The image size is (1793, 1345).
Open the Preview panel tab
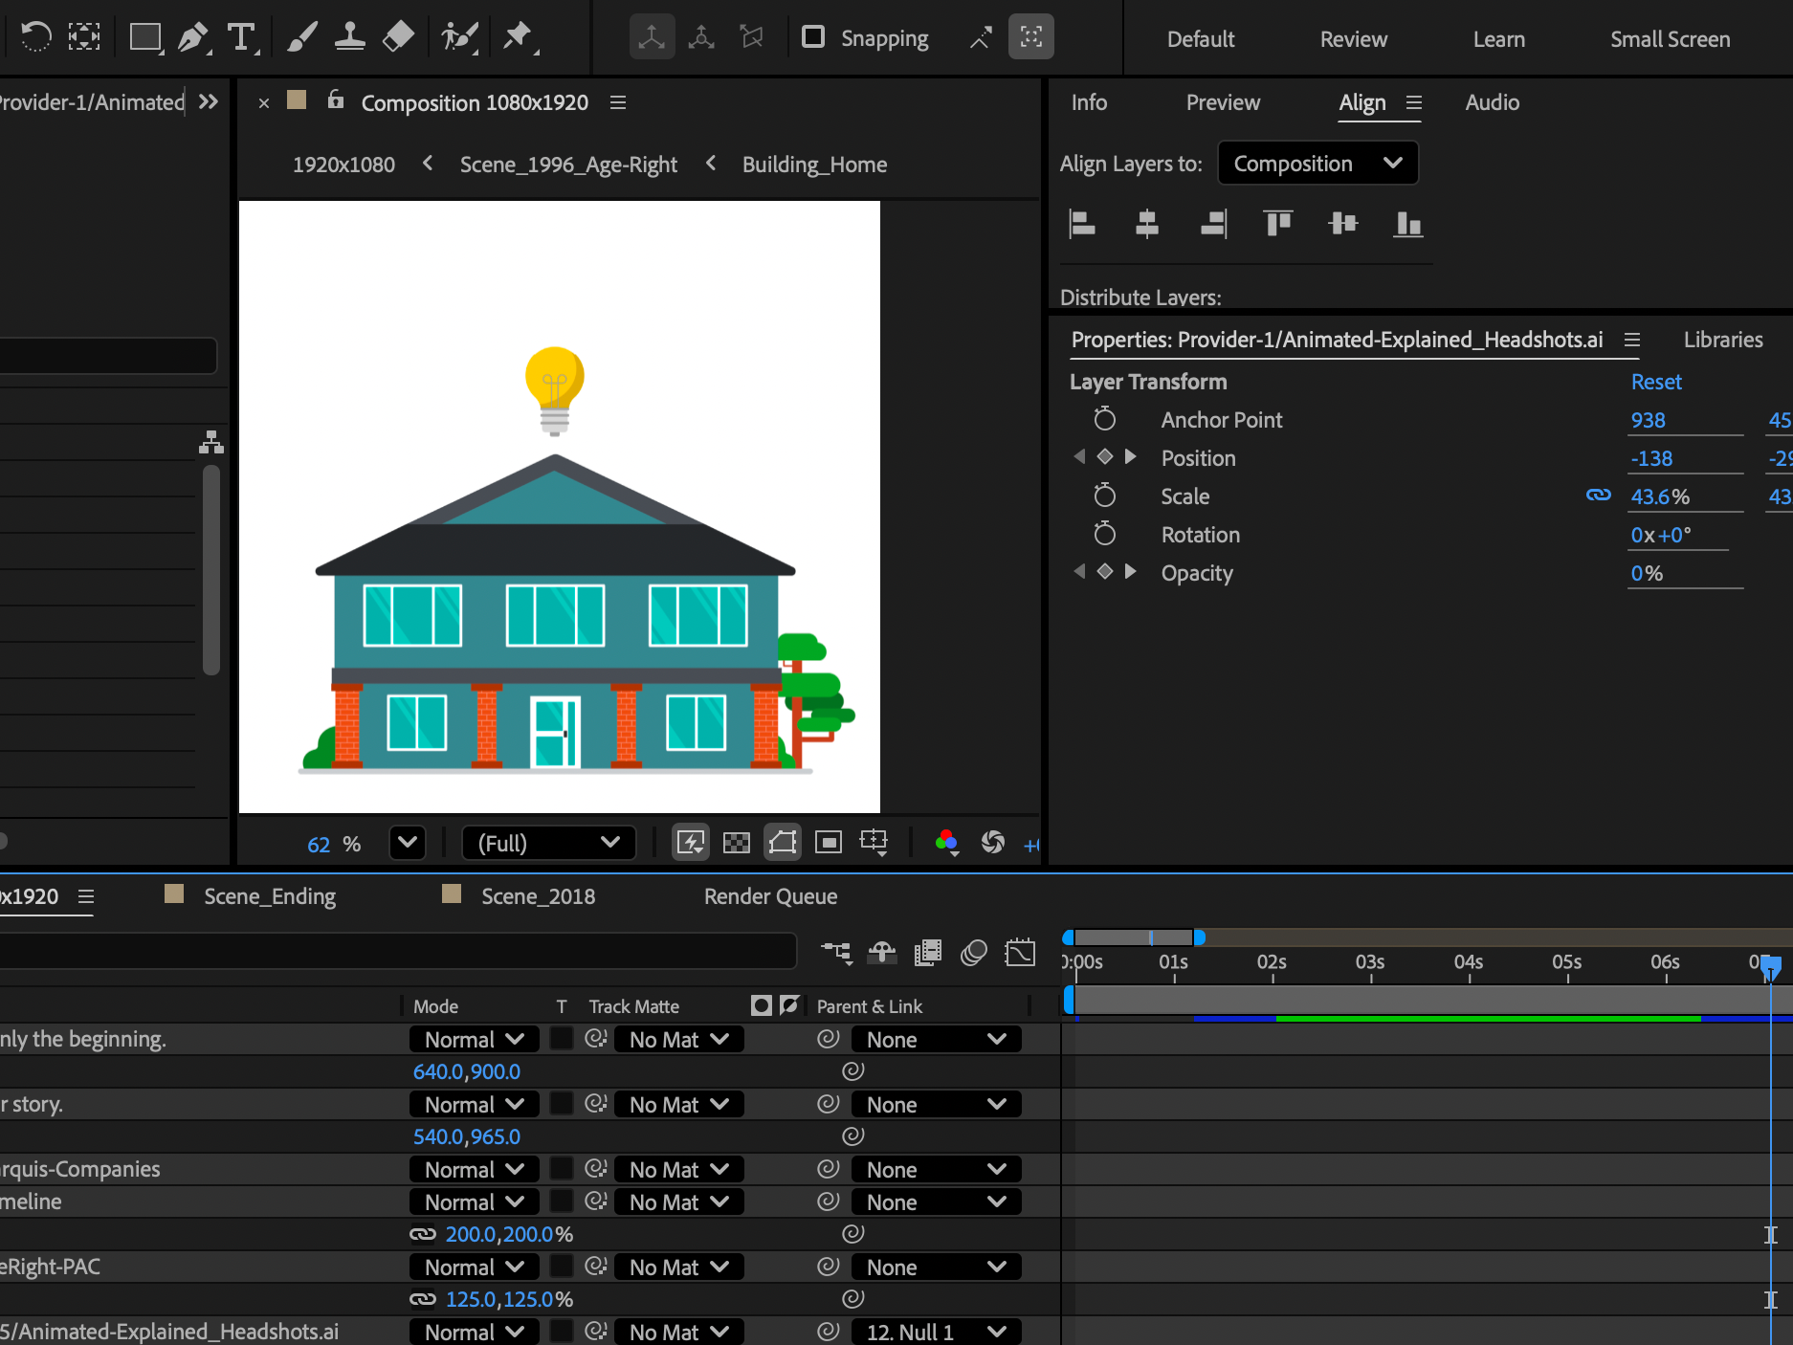click(1223, 102)
